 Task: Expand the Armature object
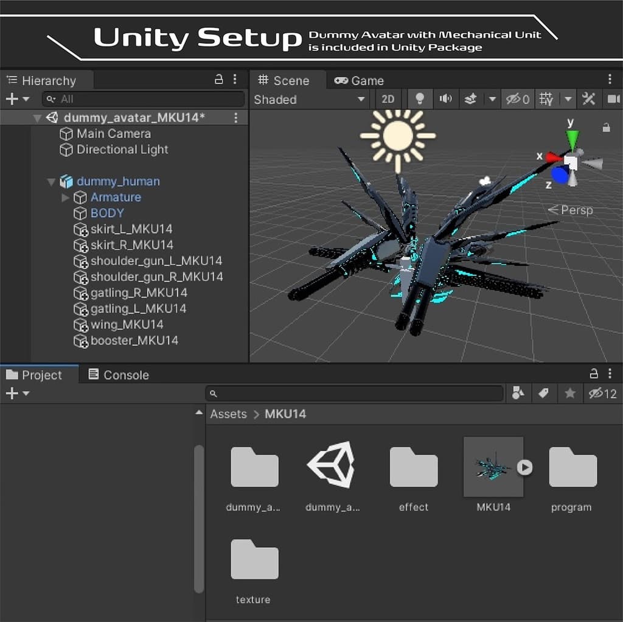(x=65, y=198)
